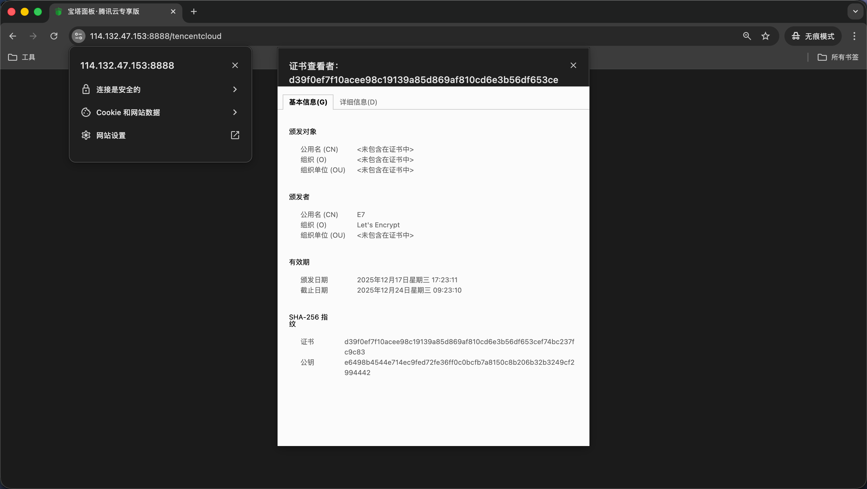The width and height of the screenshot is (867, 489).
Task: Open the Cookie icon in site info panel
Action: click(85, 112)
